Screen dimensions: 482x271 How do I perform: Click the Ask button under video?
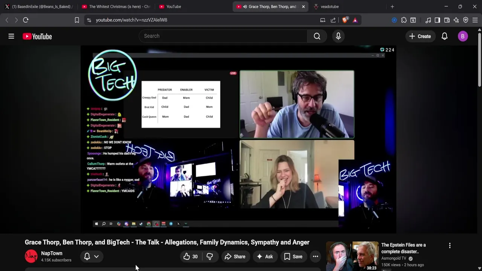pyautogui.click(x=265, y=257)
